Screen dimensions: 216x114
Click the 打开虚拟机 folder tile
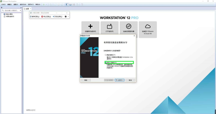(x=110, y=28)
